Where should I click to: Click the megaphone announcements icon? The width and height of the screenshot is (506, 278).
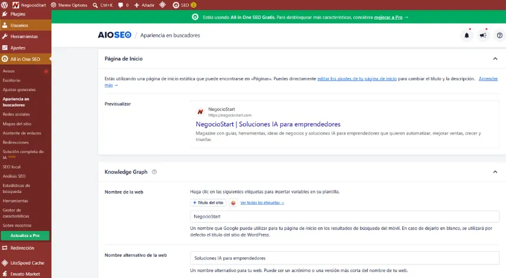click(483, 36)
